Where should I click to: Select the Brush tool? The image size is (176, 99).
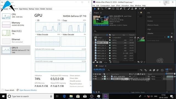[x=129, y=9]
